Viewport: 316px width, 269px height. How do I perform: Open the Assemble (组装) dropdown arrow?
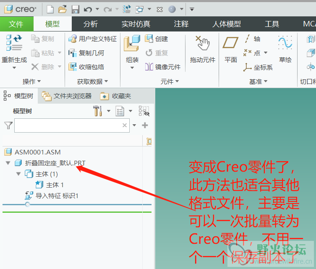point(132,68)
